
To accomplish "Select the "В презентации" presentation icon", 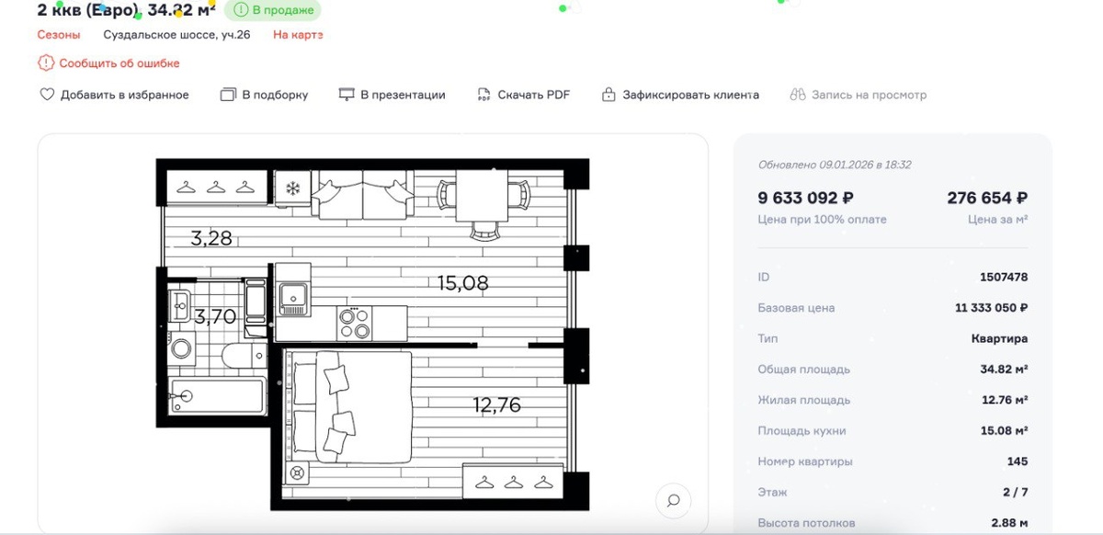I will point(346,94).
